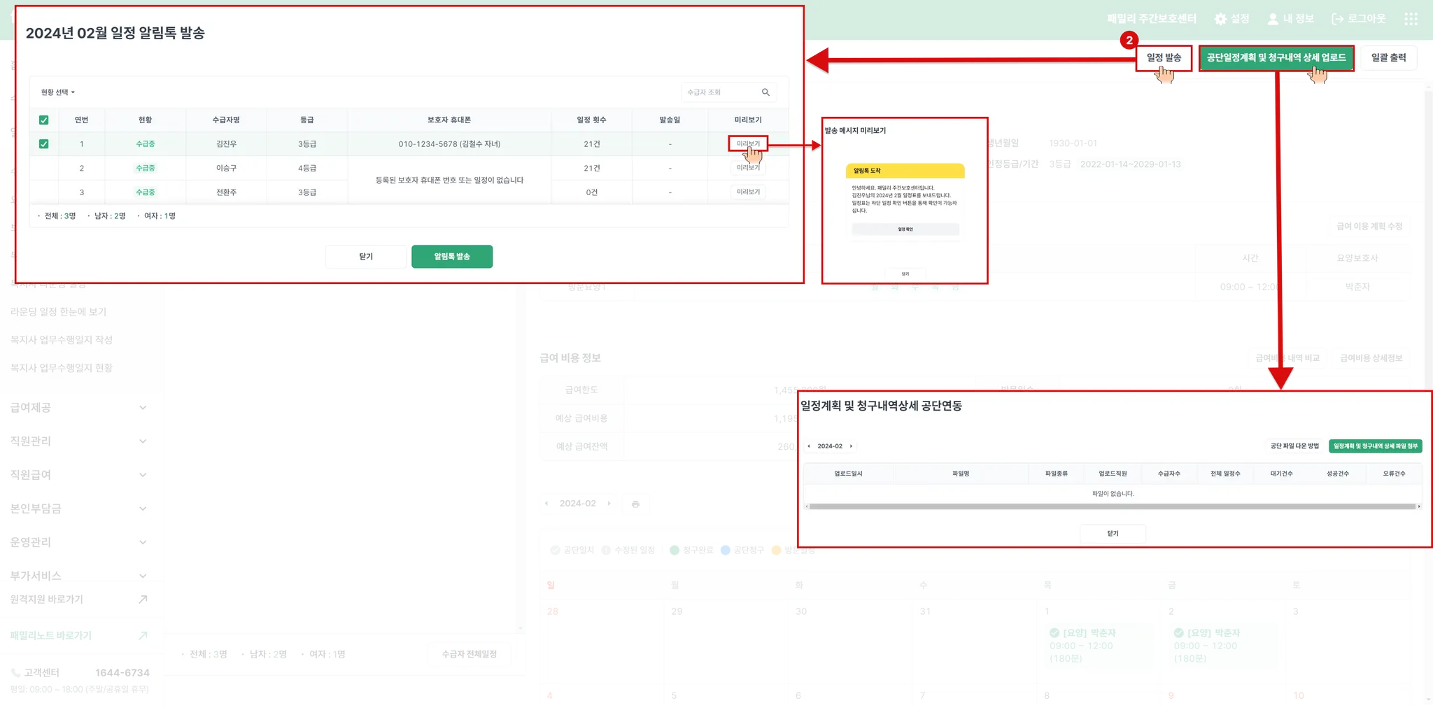Viewport: 1433px width, 710px height.
Task: Close the 공단연동 dialog with 닫기
Action: point(1113,534)
